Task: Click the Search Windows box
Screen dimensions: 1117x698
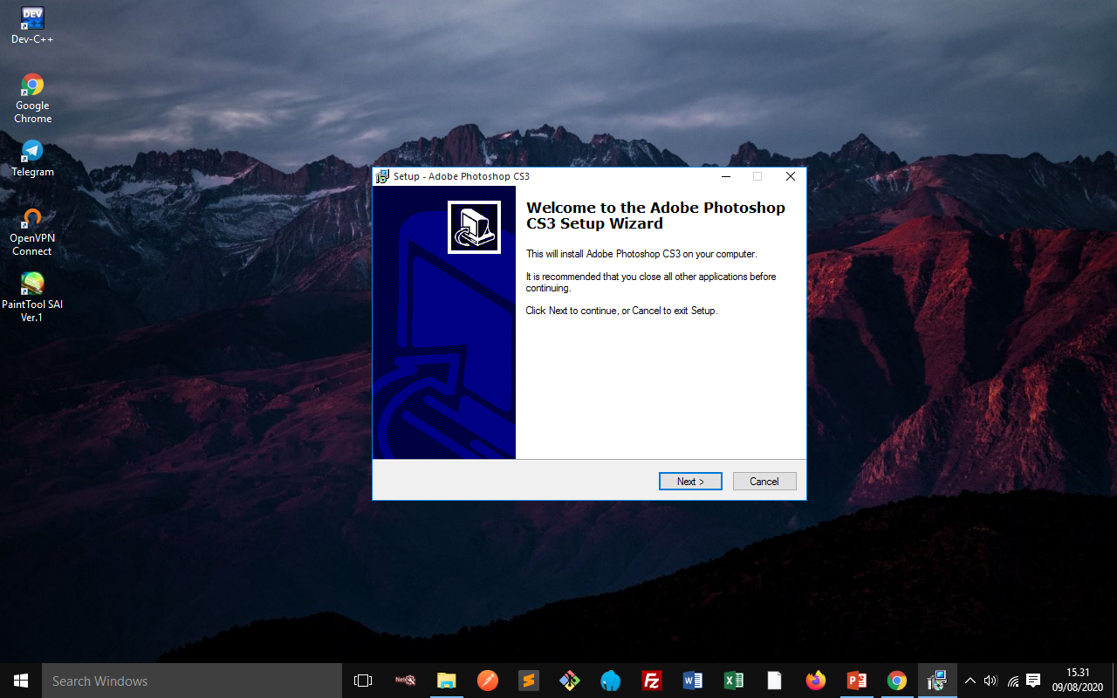Action: 191,681
